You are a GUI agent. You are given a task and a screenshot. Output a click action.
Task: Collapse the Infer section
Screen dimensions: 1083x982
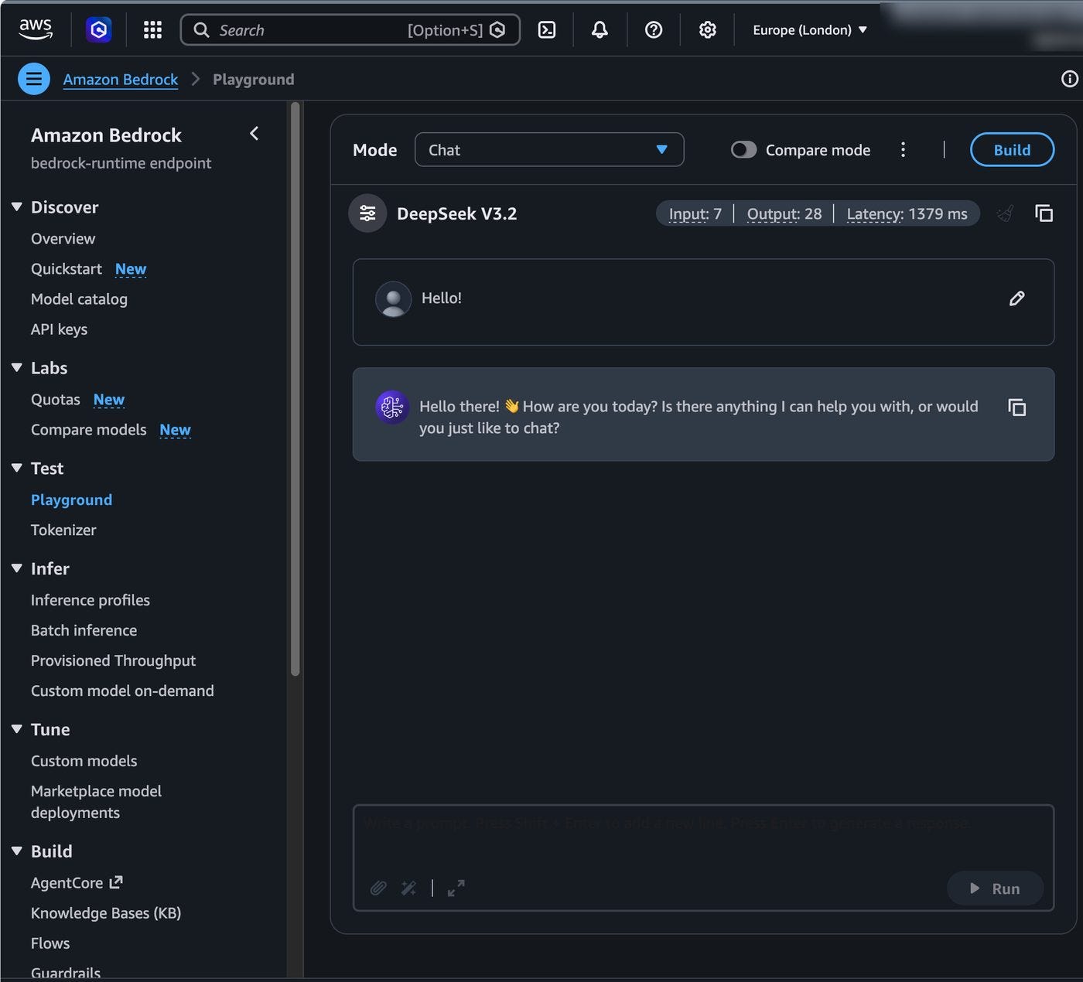tap(17, 568)
